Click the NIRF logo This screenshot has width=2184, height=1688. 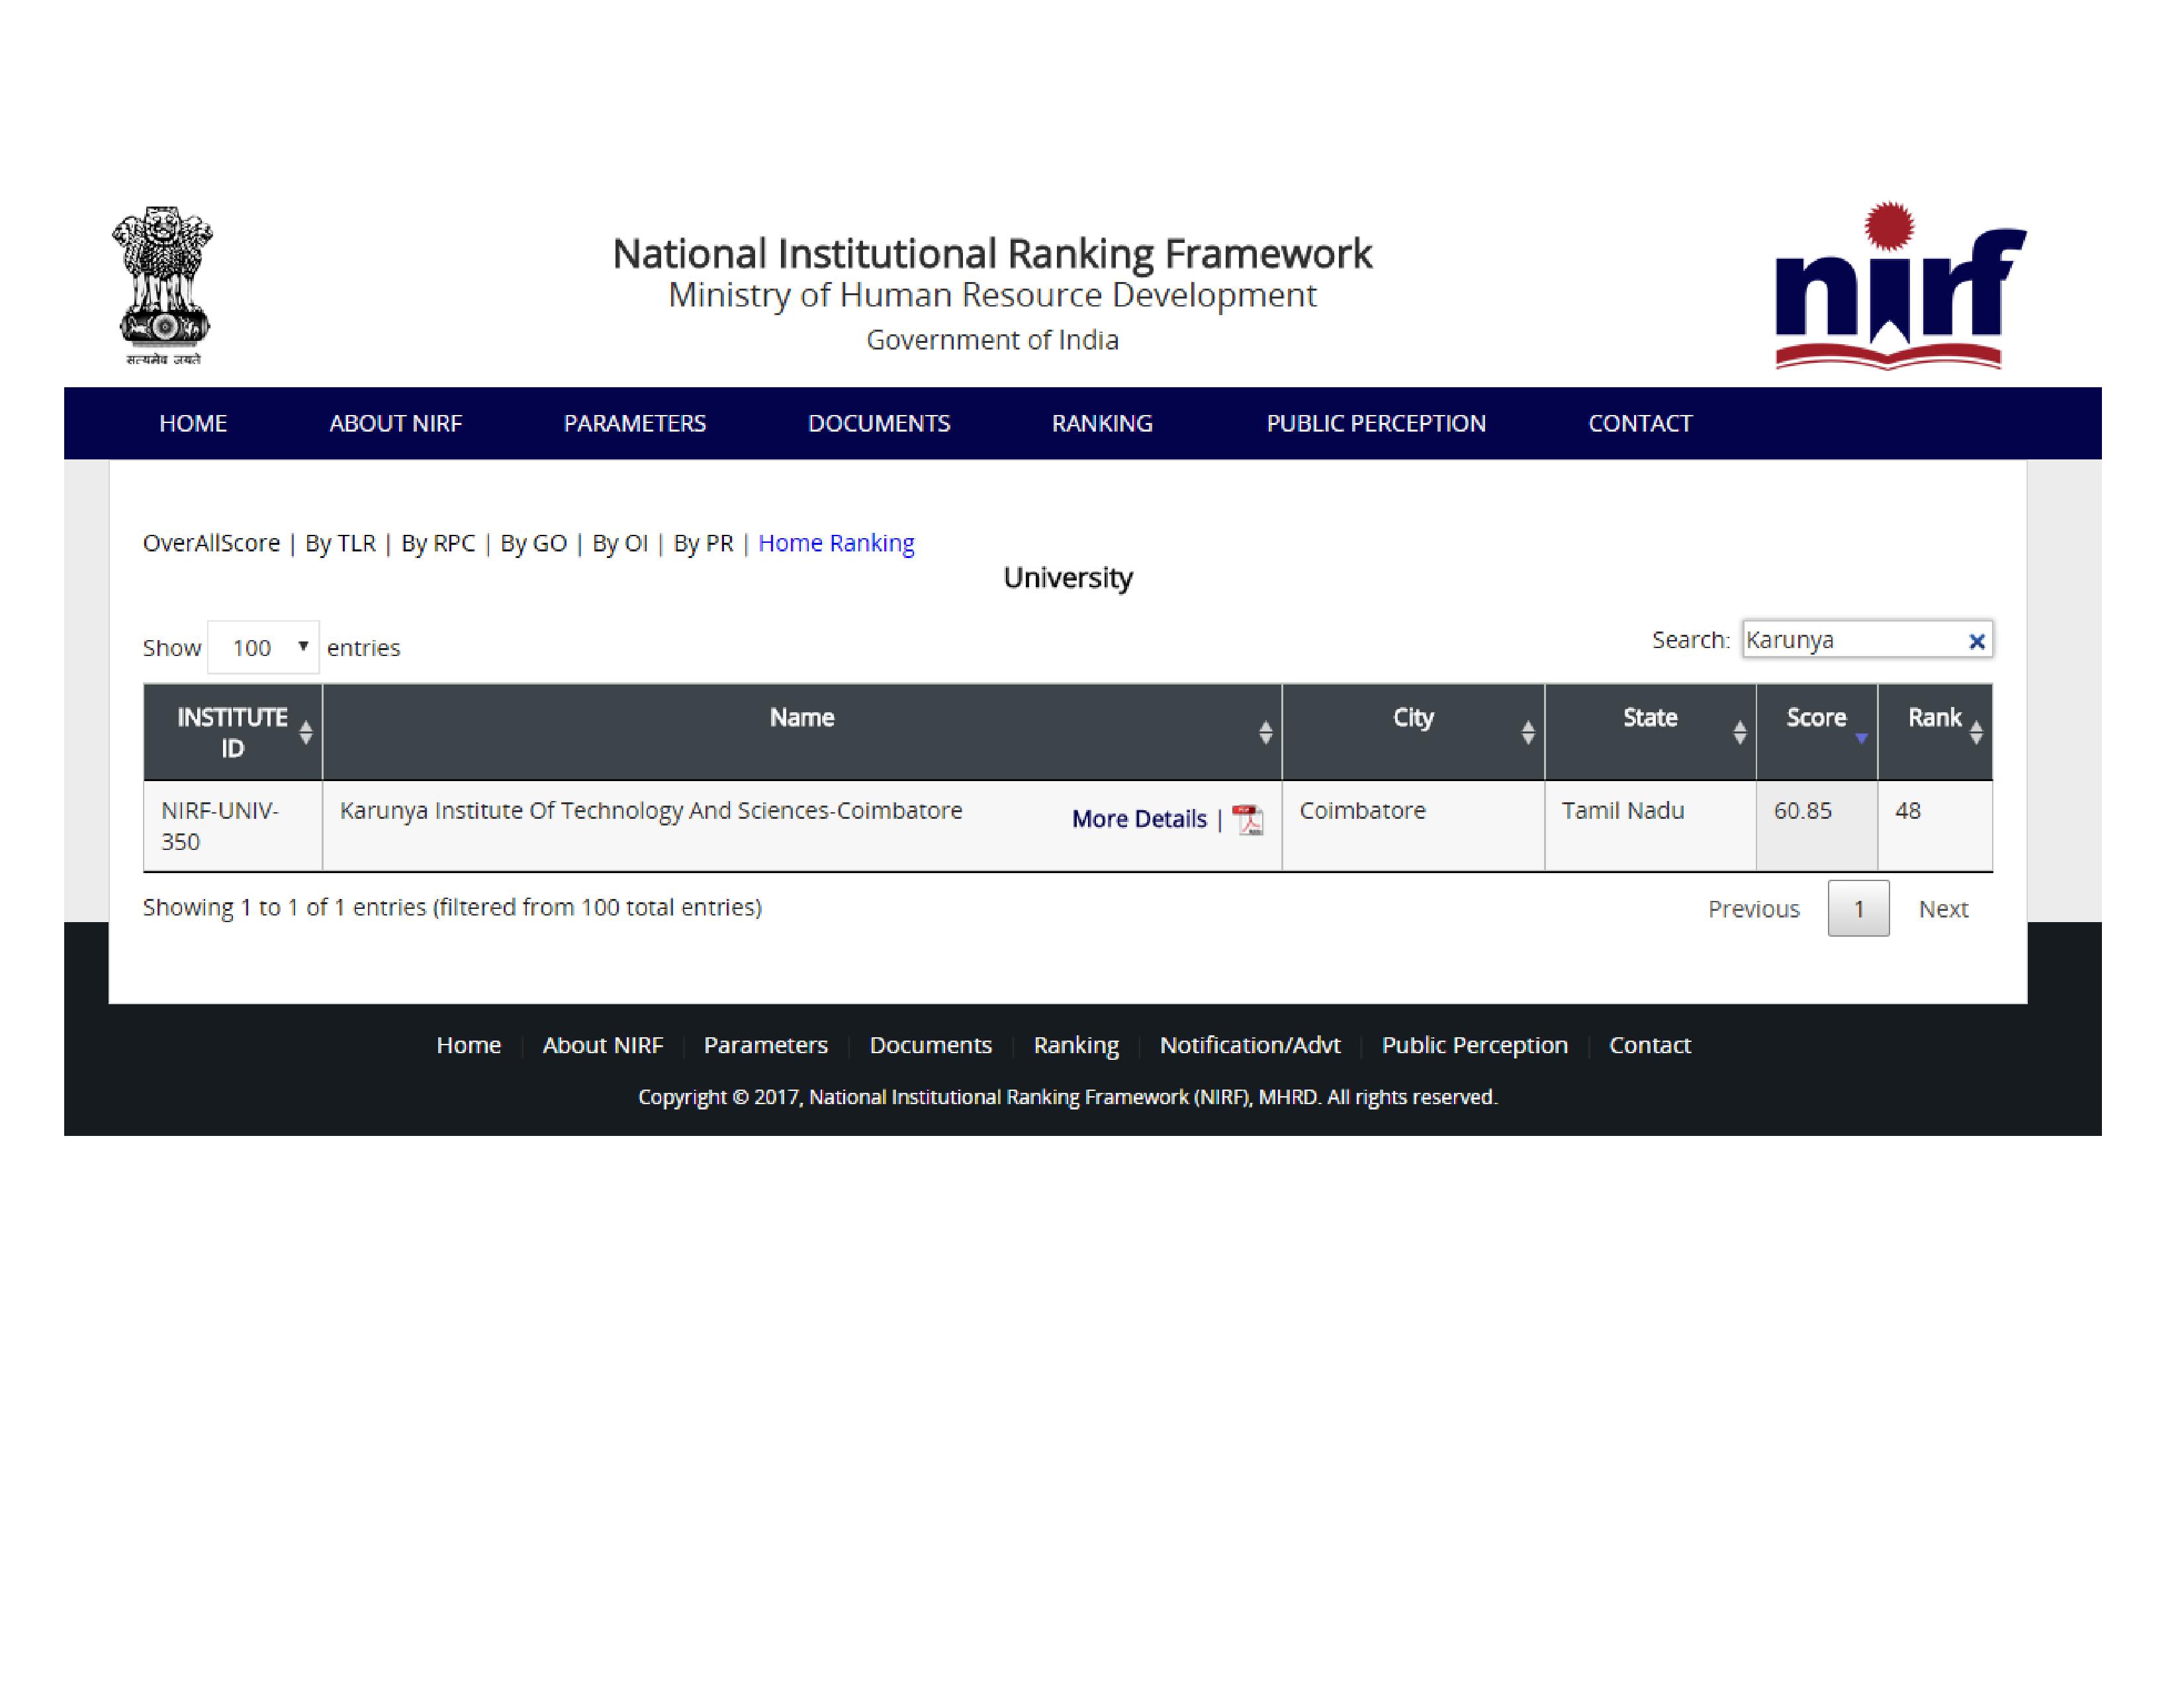coord(1900,286)
